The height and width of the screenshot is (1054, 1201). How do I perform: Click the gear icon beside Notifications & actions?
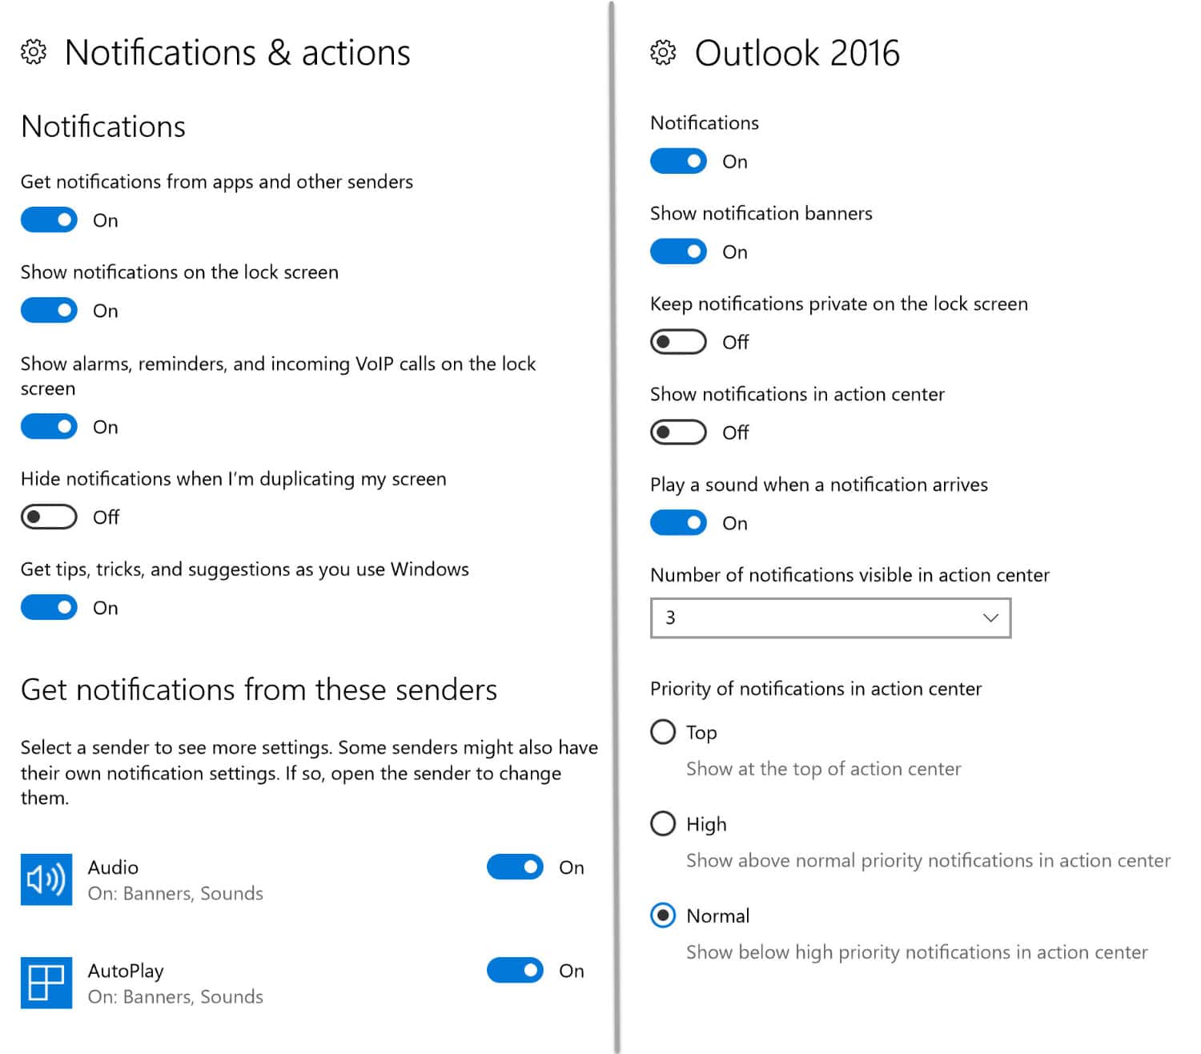34,53
